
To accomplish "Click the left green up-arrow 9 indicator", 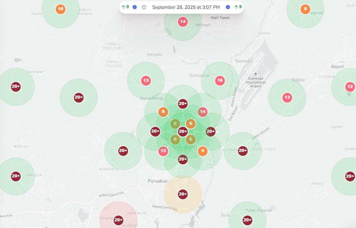I will [x=125, y=7].
